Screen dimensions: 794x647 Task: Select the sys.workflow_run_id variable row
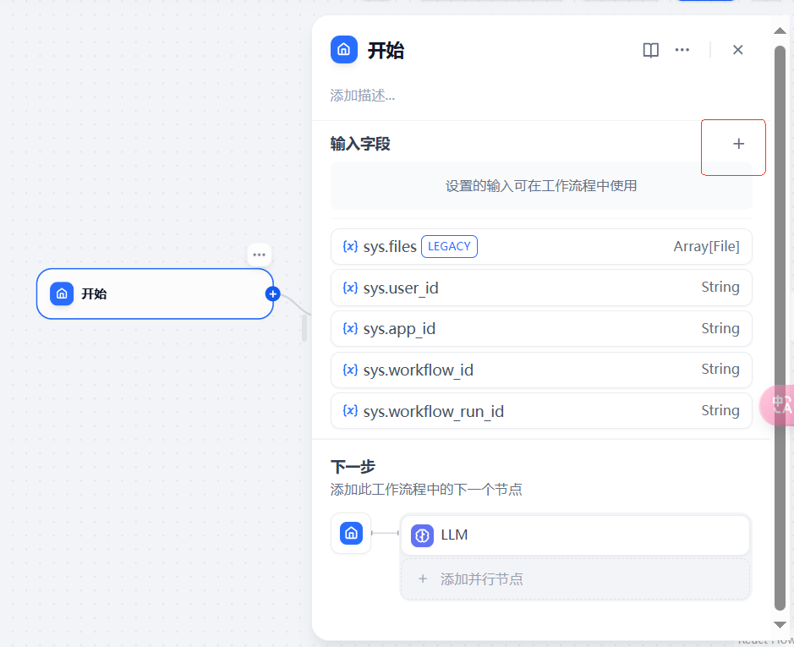[541, 411]
